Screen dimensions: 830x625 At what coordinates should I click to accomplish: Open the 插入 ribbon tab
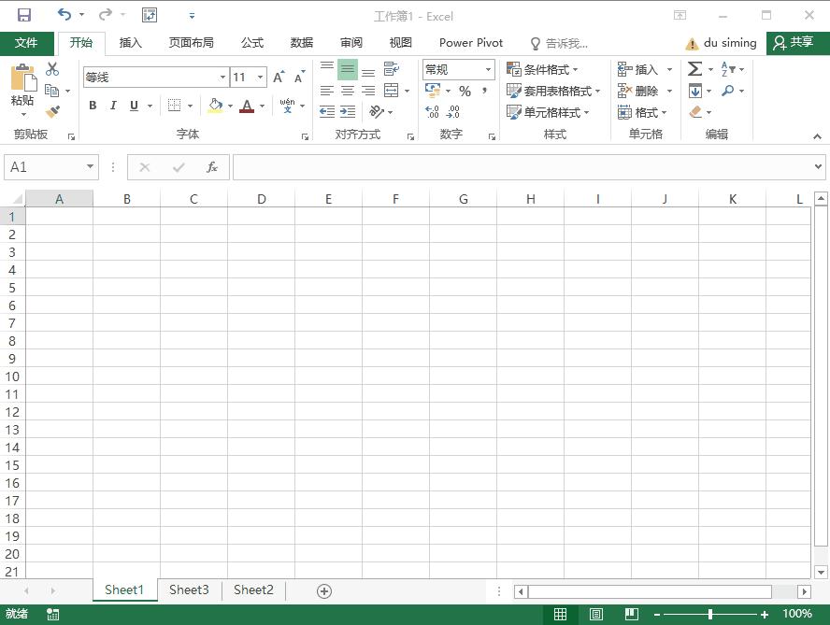point(130,43)
